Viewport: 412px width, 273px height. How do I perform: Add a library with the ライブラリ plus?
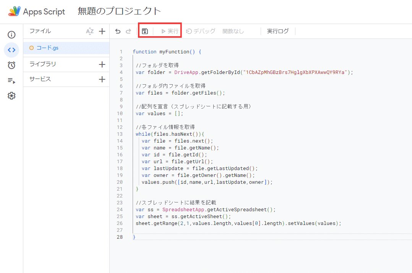pyautogui.click(x=102, y=64)
